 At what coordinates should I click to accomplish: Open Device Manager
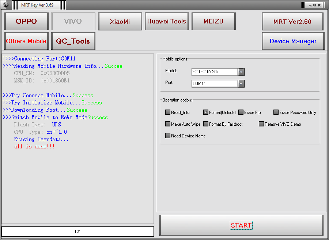click(x=293, y=41)
